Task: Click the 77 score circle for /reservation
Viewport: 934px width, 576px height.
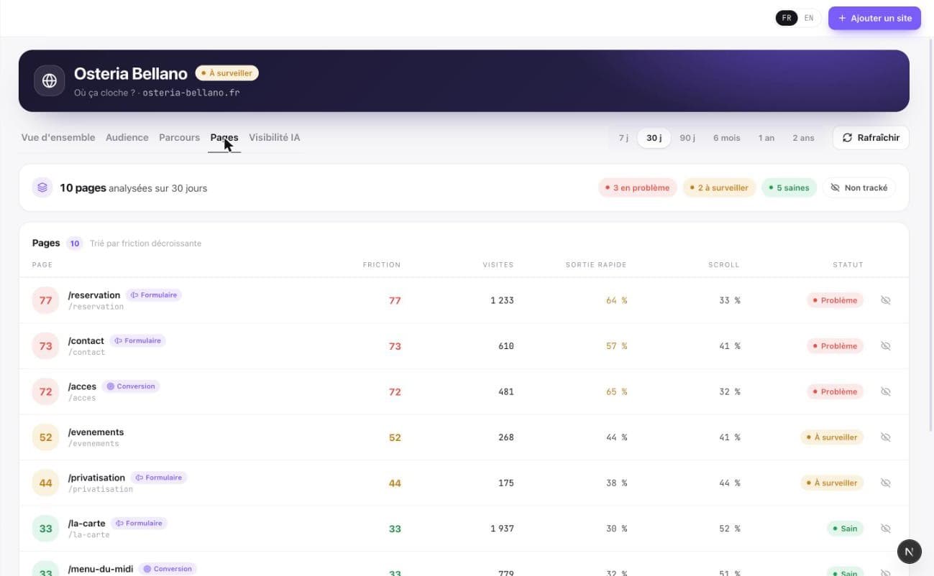Action: (45, 300)
